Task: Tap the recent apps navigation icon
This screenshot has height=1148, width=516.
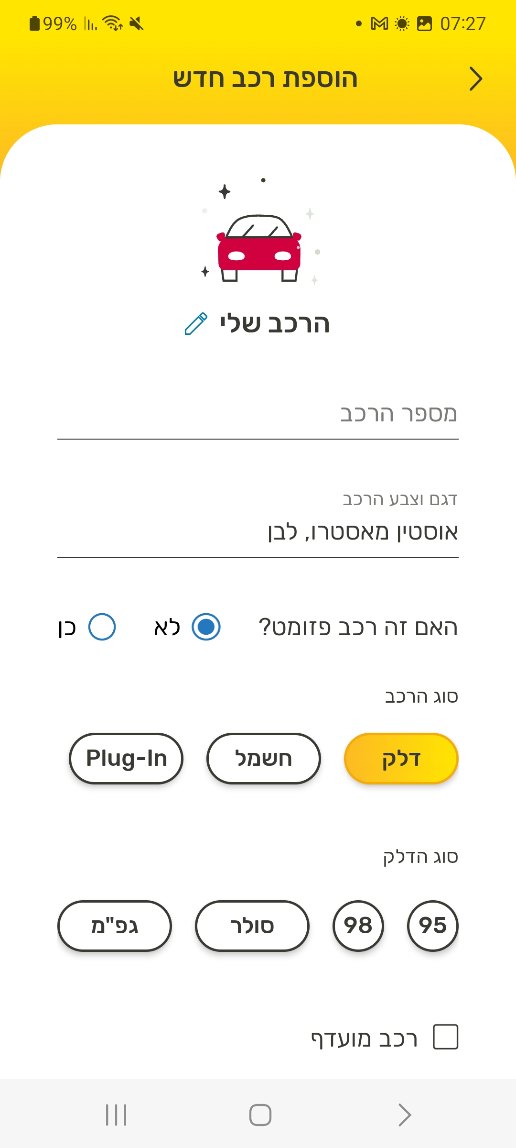Action: pos(116,1115)
